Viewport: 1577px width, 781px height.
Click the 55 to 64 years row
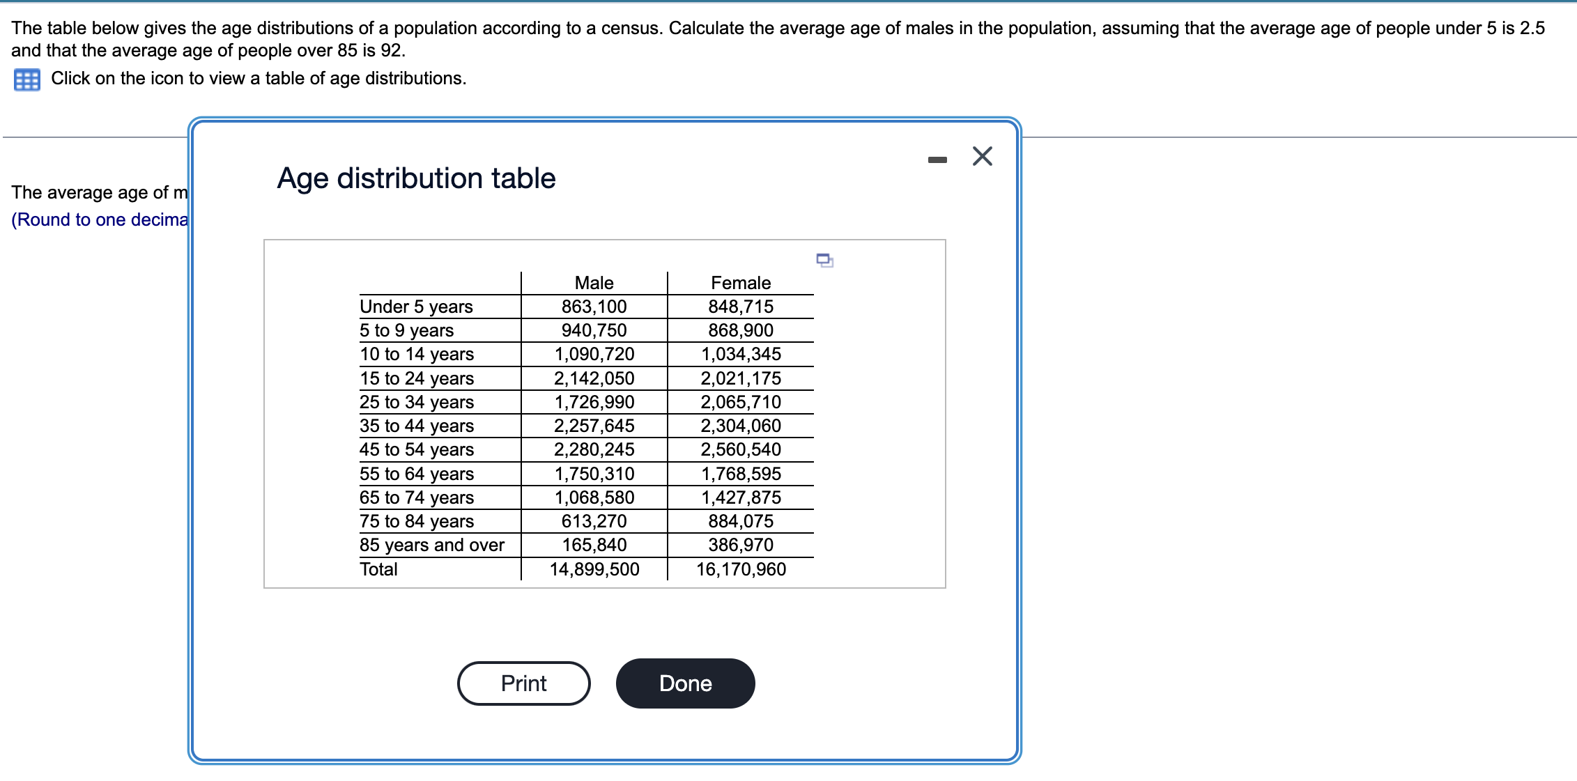pos(416,474)
